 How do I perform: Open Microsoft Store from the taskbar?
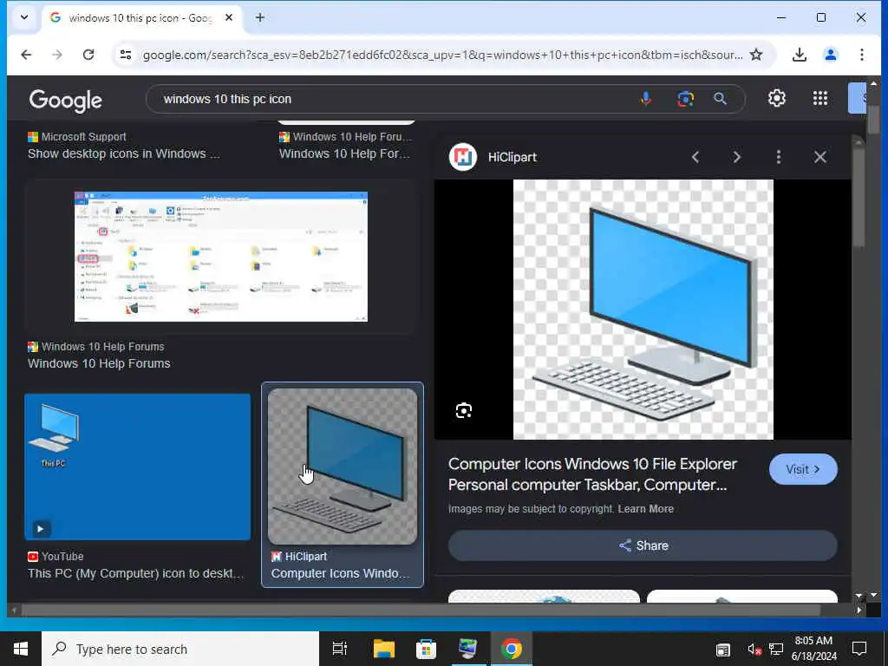[426, 649]
